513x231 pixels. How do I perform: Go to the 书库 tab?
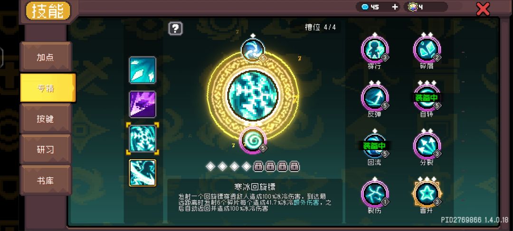pos(46,180)
